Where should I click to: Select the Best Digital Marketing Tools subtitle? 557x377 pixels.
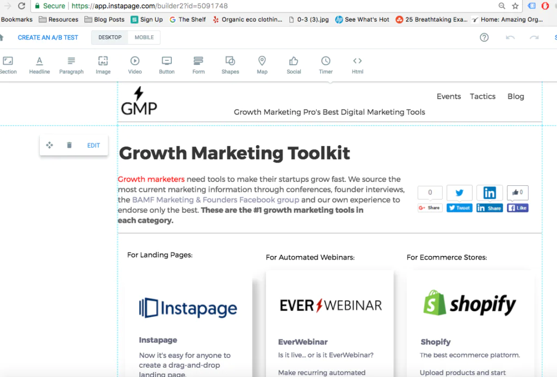(329, 112)
